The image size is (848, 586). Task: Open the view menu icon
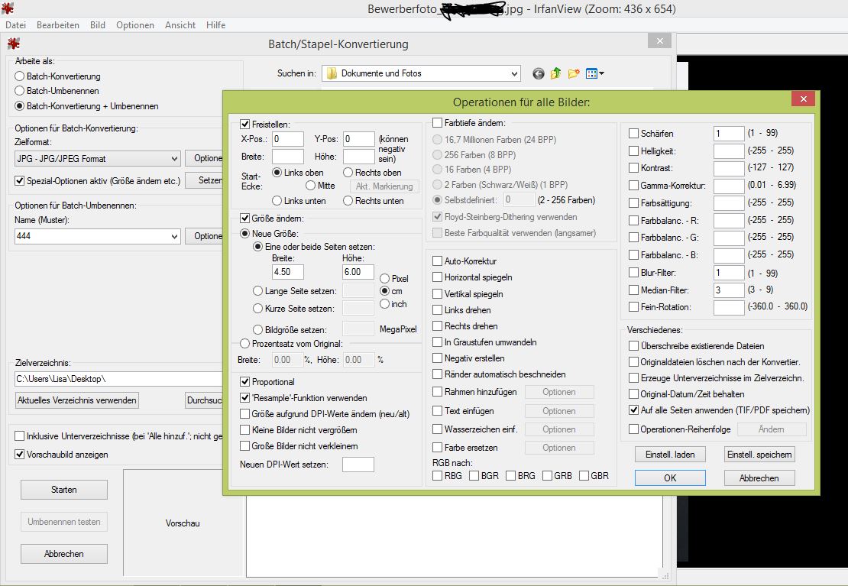tap(594, 73)
